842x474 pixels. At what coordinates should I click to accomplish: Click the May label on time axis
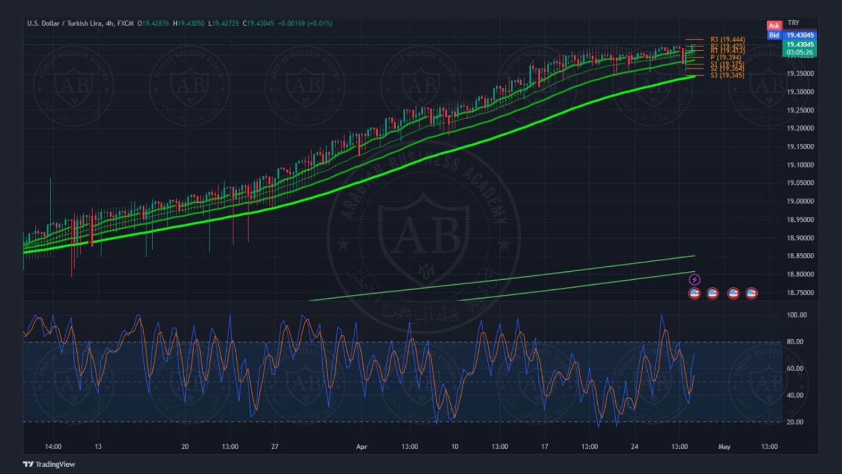coord(725,447)
